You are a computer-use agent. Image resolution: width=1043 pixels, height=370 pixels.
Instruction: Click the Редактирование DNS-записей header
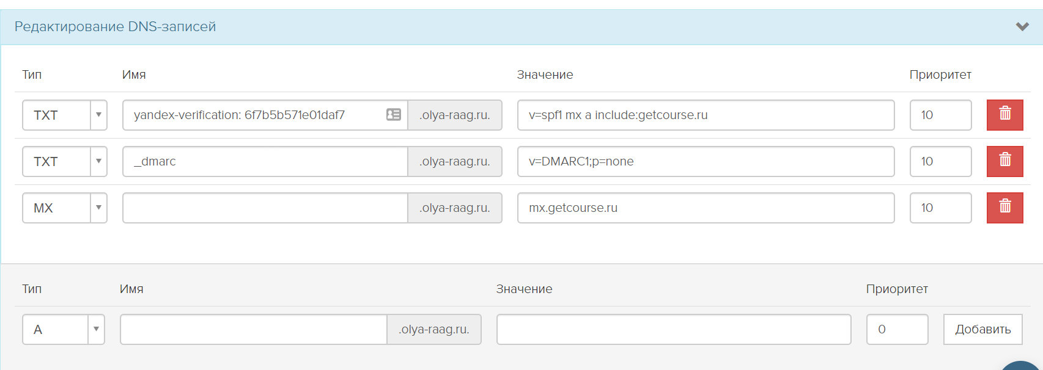(115, 27)
